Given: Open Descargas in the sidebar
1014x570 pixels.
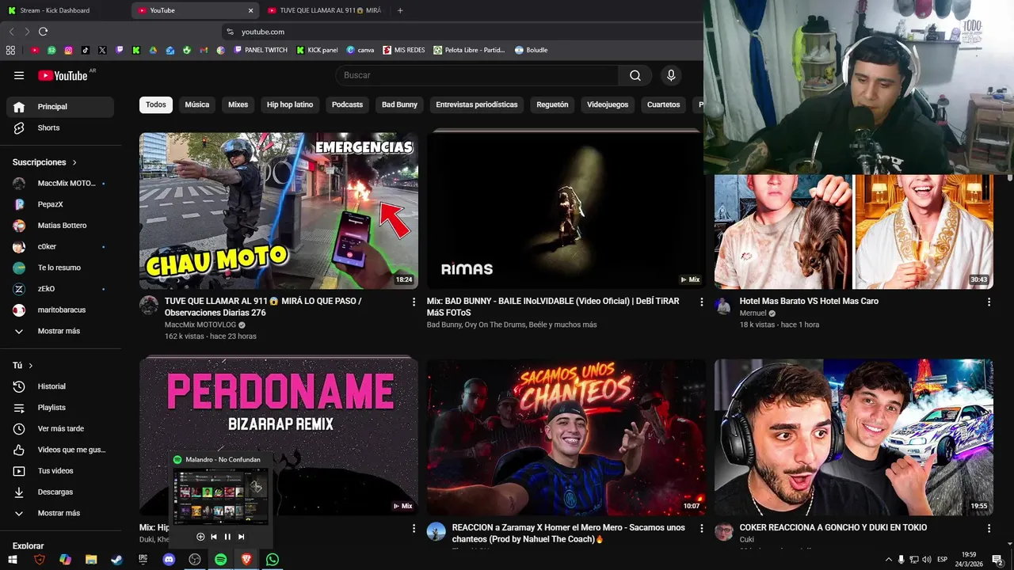Looking at the screenshot, I should [x=60, y=492].
